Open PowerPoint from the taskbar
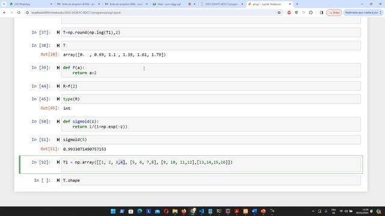 coord(263,211)
